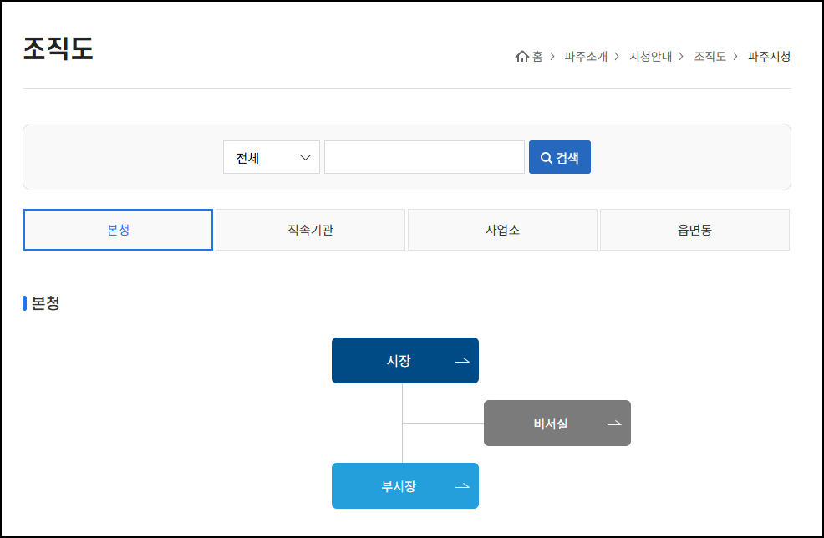Screen dimensions: 824x538
Task: Click the arrow icon inside the 비서실 box
Action: coord(614,423)
